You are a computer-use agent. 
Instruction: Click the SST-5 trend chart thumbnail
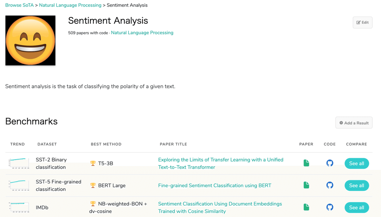pos(19,185)
